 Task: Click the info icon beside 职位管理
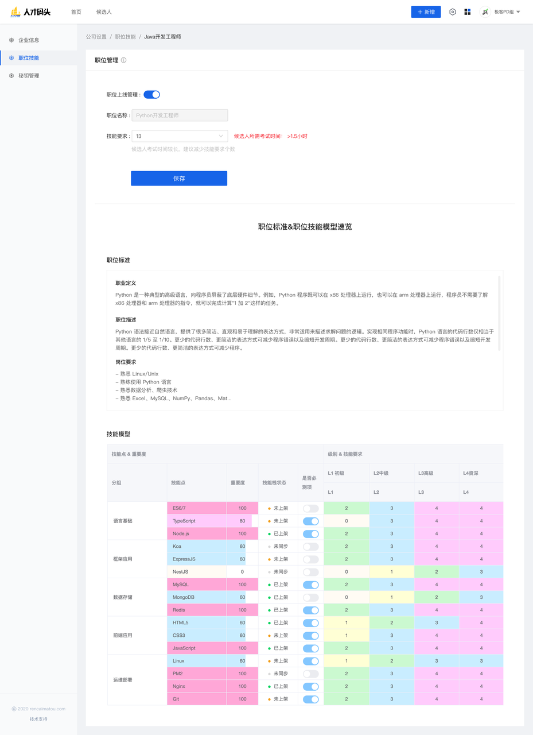[124, 60]
